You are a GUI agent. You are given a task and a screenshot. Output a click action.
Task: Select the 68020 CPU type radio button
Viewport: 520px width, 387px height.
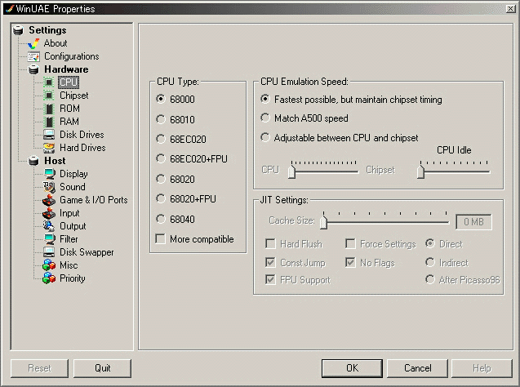160,179
